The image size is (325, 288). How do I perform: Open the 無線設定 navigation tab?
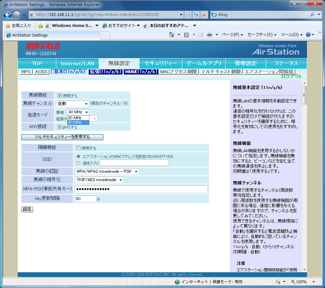point(119,63)
